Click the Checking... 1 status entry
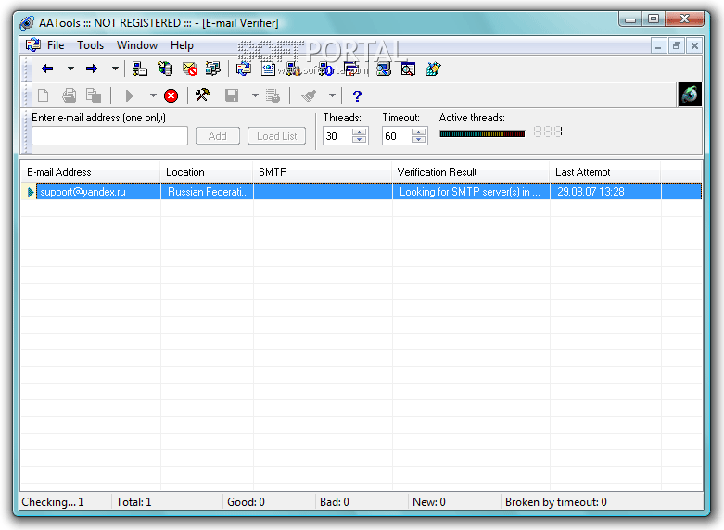 (x=53, y=502)
